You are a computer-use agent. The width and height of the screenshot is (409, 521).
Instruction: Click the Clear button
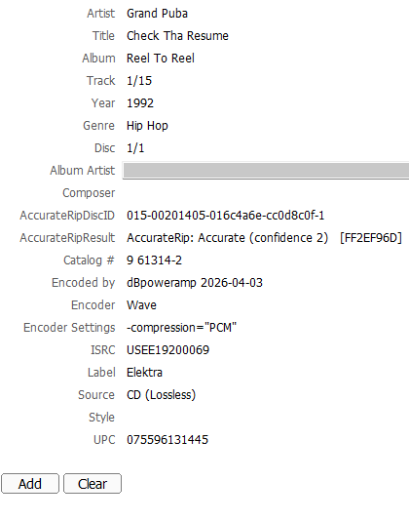(93, 484)
